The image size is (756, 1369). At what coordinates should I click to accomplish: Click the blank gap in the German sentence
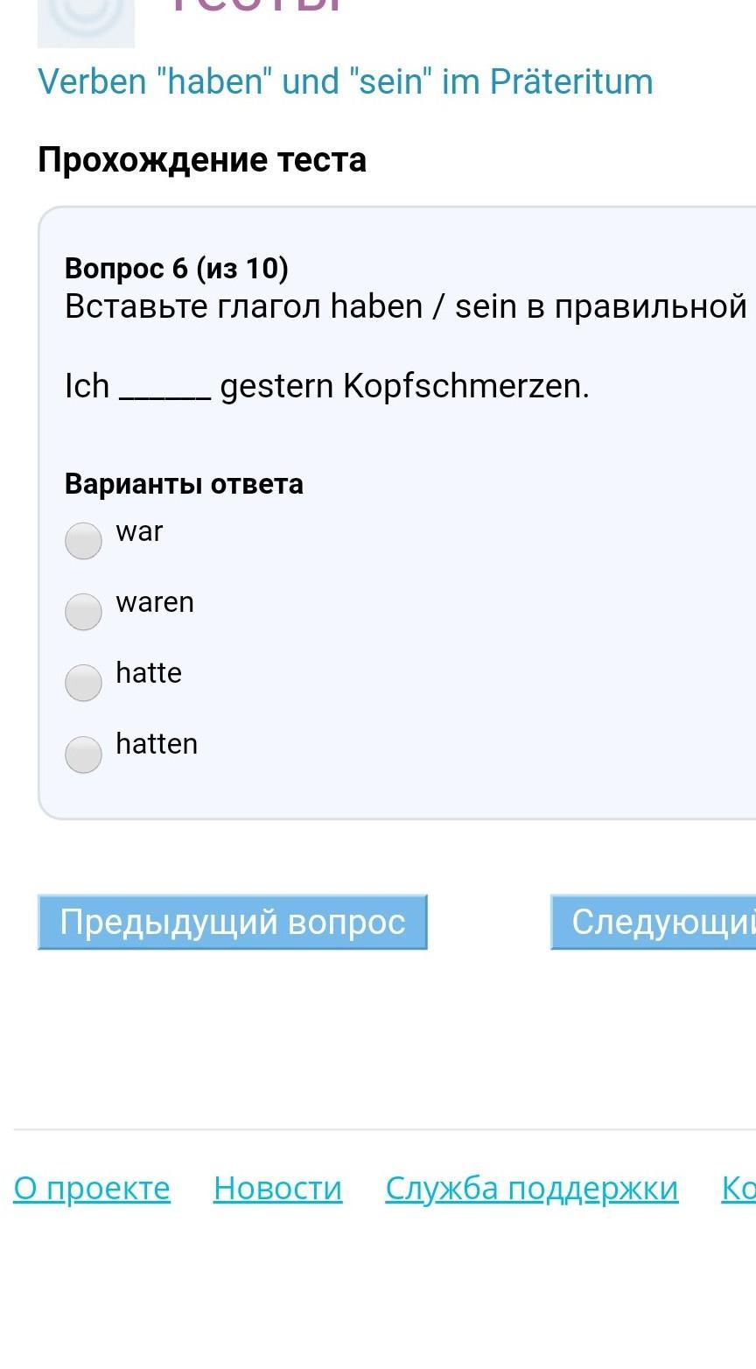click(x=164, y=389)
